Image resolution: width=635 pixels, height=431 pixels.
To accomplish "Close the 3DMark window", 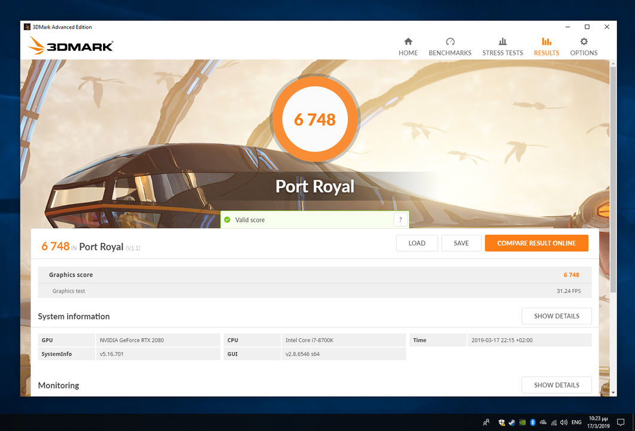I will click(607, 27).
